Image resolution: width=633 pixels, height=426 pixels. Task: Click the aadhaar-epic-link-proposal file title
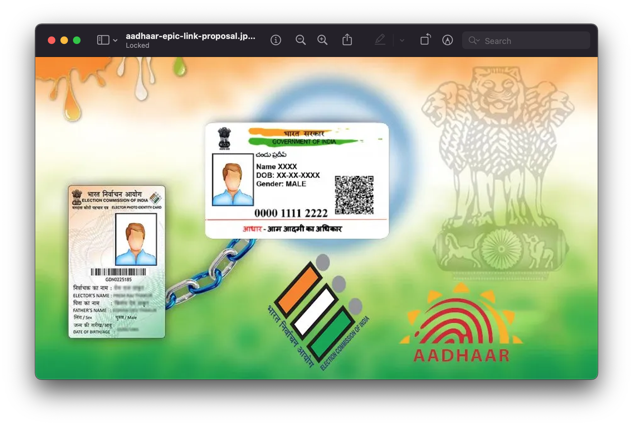(x=190, y=36)
